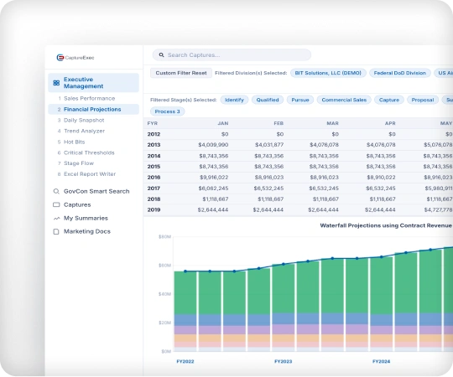Viewport: 453px width, 377px height.
Task: Toggle the Commercial Sales stage chip
Action: 344,100
